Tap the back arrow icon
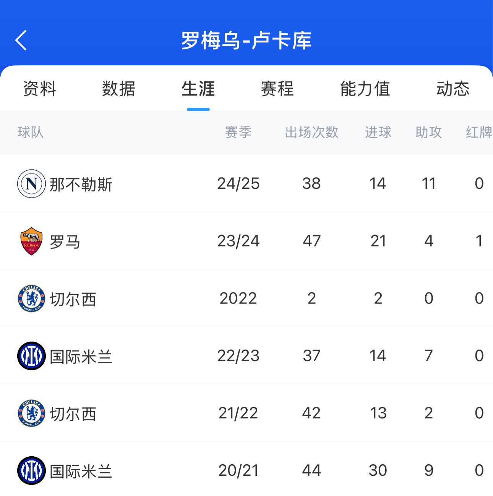This screenshot has width=493, height=496. (21, 40)
